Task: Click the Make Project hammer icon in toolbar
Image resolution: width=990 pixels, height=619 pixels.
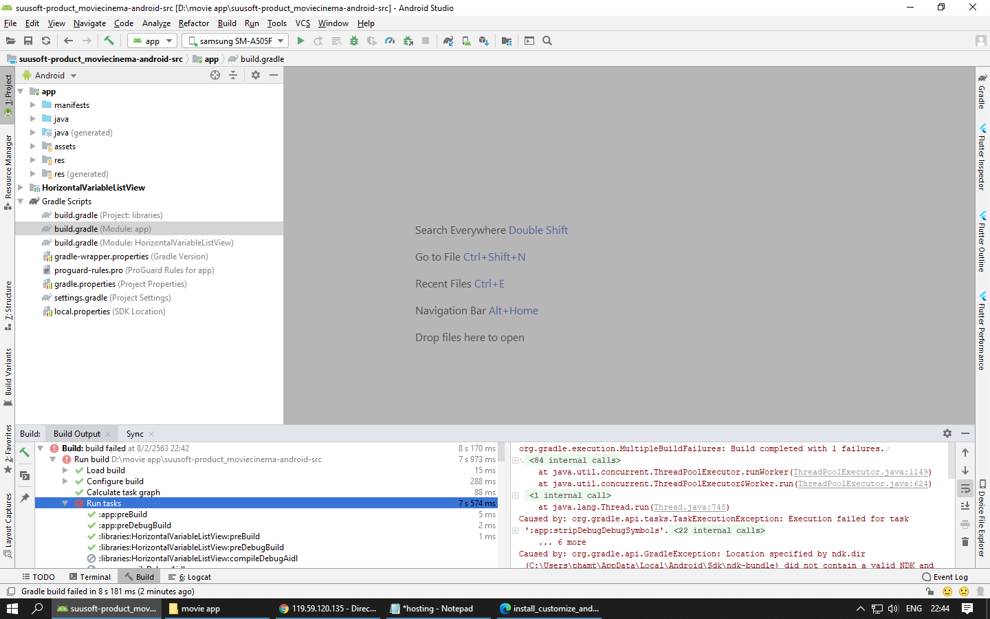Action: click(109, 41)
